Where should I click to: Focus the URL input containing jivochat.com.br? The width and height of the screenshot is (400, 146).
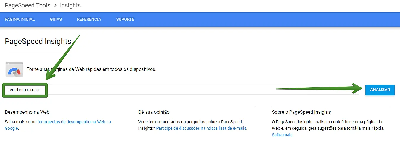point(181,90)
